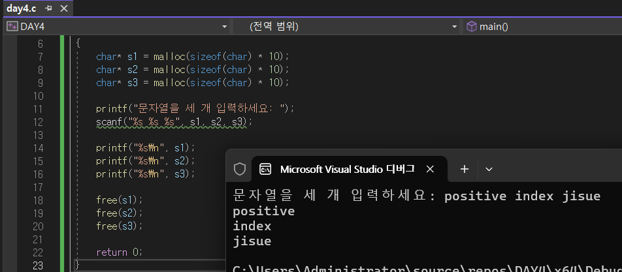Toggle the pin icon on day4.c tab

click(49, 8)
